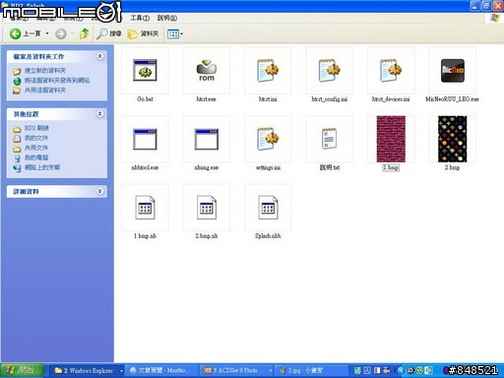Select the htcrt.ini settings file
This screenshot has width=504, height=378.
coord(268,70)
